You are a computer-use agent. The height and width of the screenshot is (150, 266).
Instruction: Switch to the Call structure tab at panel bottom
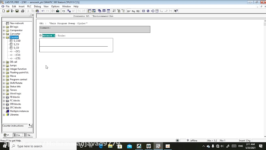[17, 135]
